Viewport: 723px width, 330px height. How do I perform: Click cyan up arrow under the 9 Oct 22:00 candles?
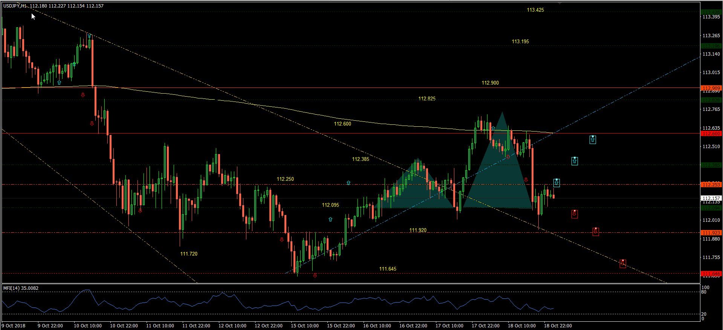[x=59, y=82]
